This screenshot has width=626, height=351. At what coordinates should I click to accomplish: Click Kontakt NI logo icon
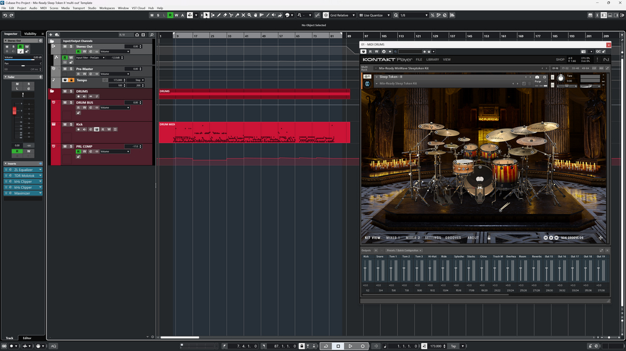coord(606,60)
